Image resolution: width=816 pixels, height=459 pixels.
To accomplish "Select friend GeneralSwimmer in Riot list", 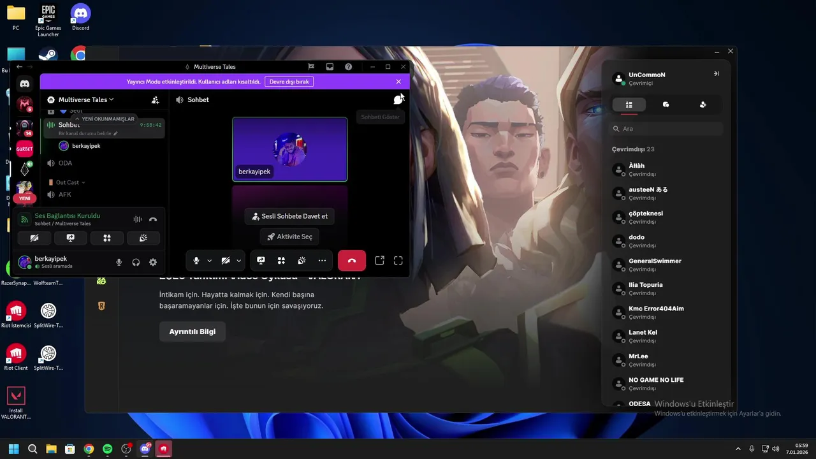I will 666,265.
